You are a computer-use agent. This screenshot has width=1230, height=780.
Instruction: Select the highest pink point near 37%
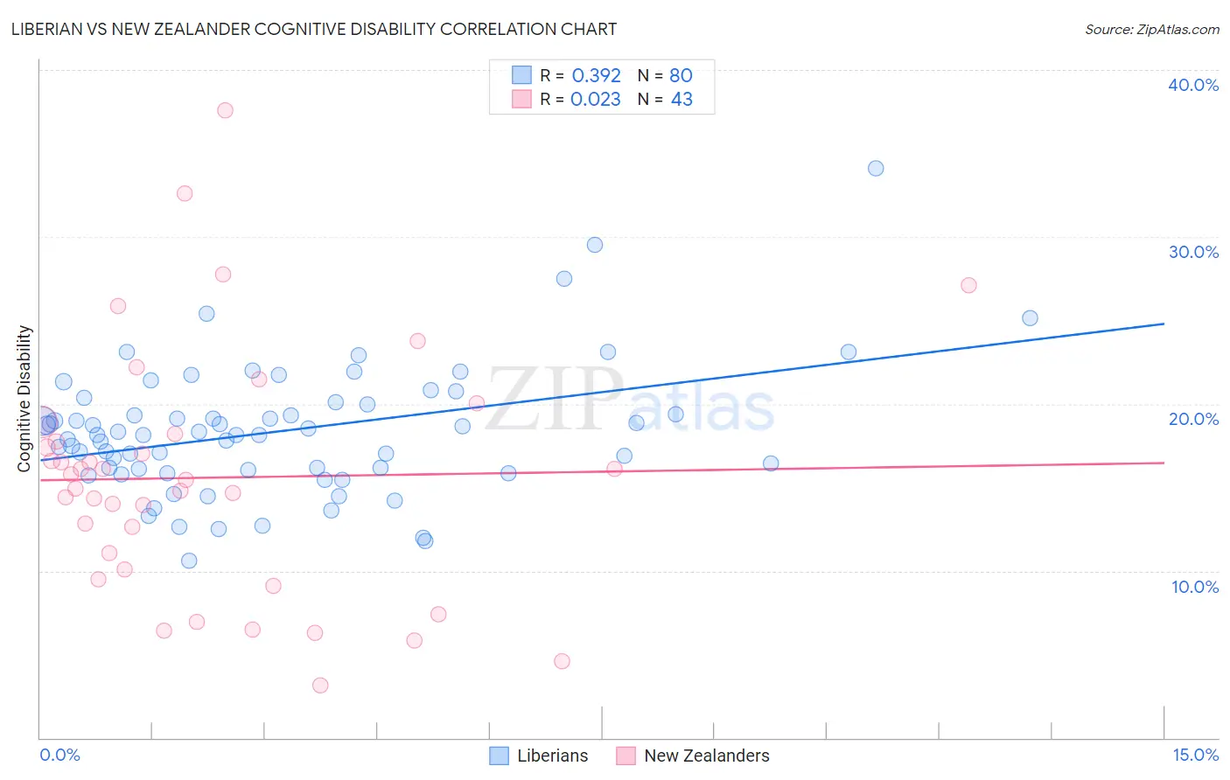[225, 110]
